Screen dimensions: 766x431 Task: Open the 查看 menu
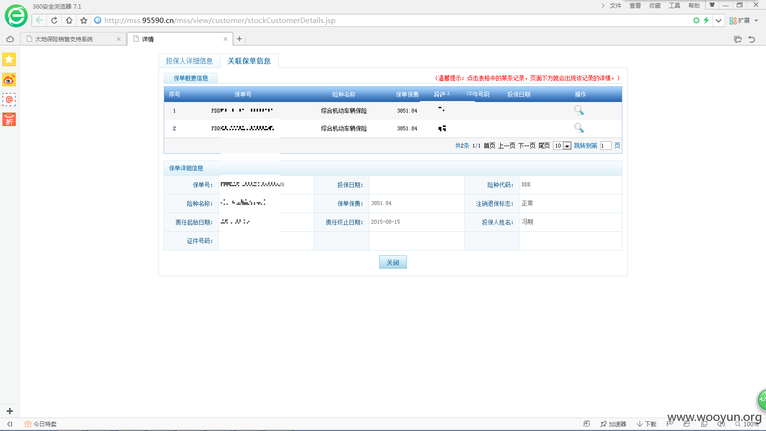(x=635, y=6)
